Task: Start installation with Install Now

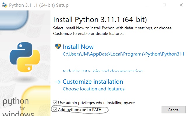Action: pyautogui.click(x=78, y=47)
